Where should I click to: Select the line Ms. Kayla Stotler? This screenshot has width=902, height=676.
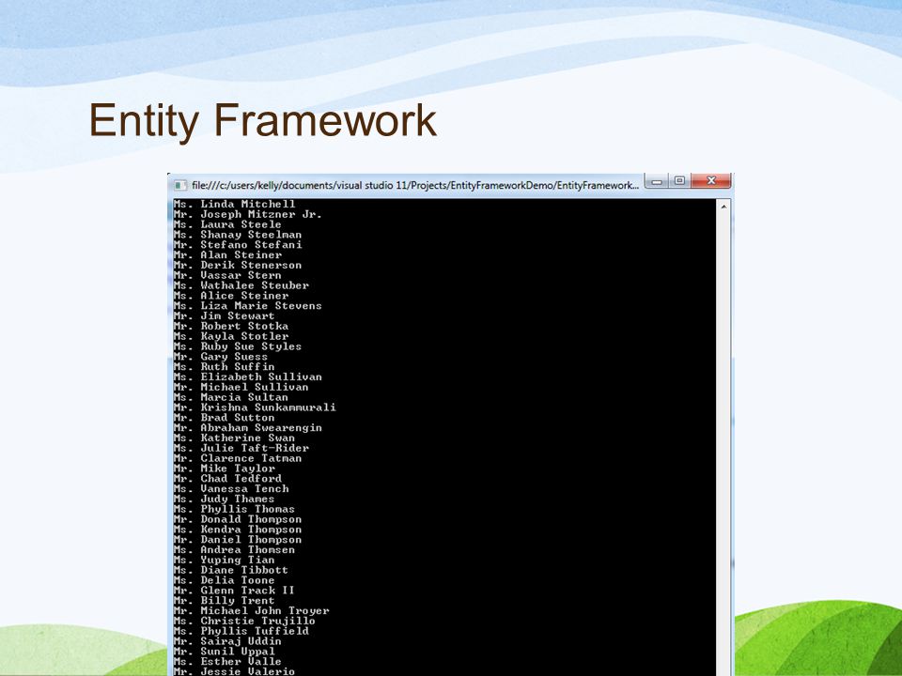(231, 336)
